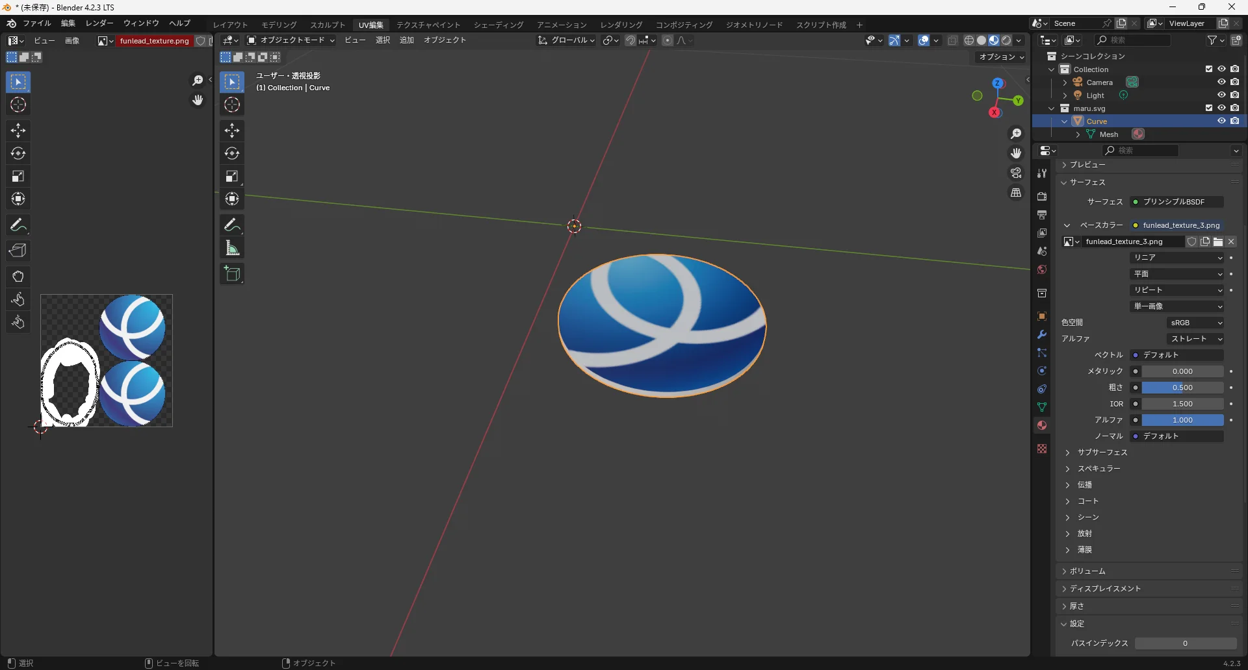Toggle viewport overlays display

[x=924, y=40]
